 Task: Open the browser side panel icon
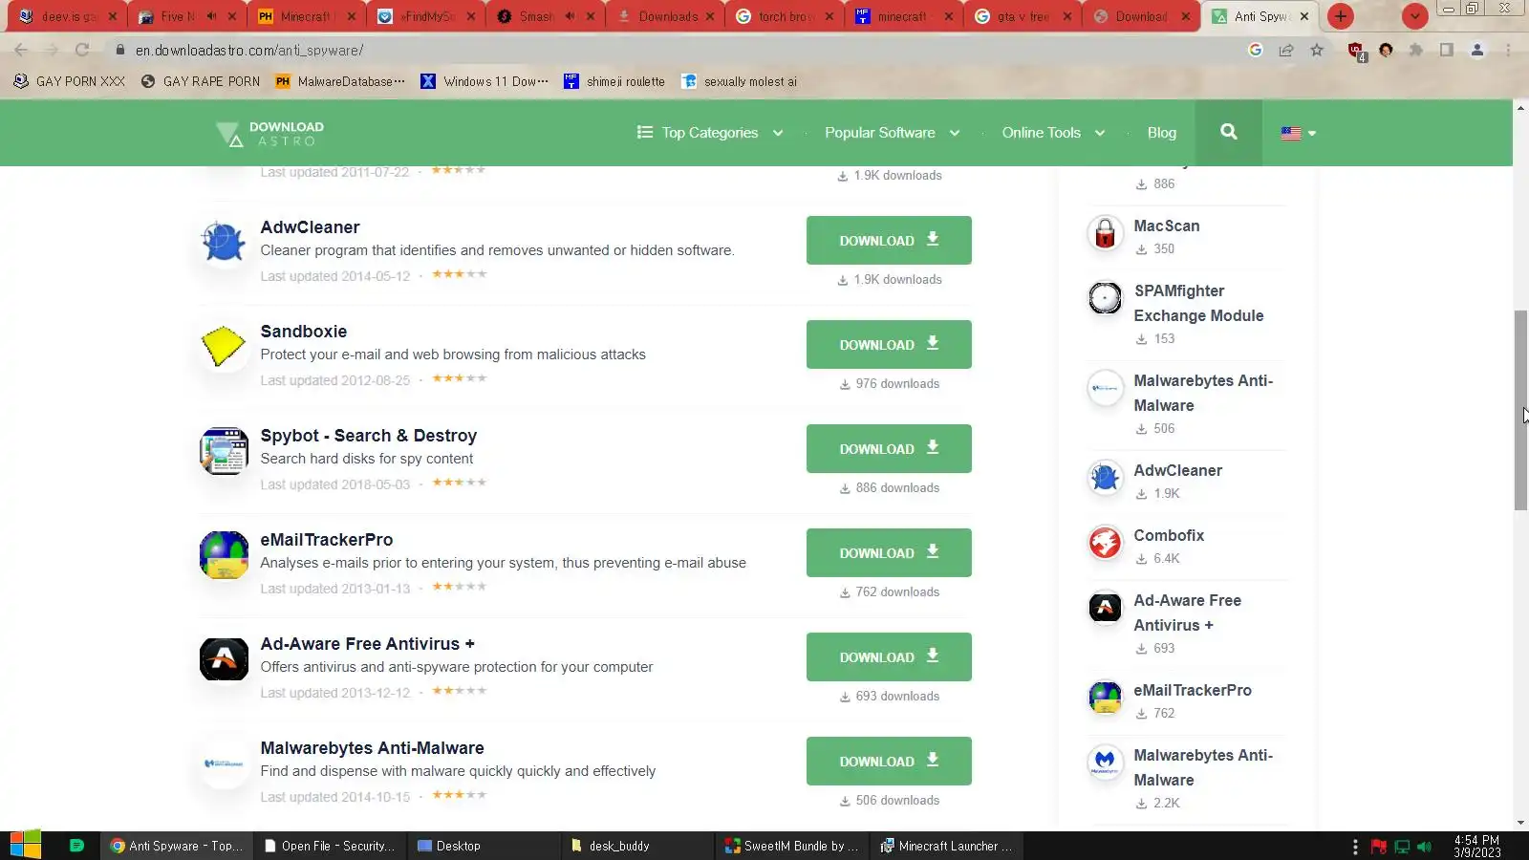tap(1447, 50)
